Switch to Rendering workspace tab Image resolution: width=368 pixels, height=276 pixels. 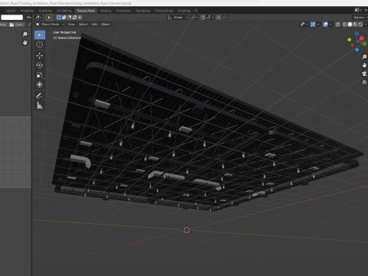coord(143,11)
